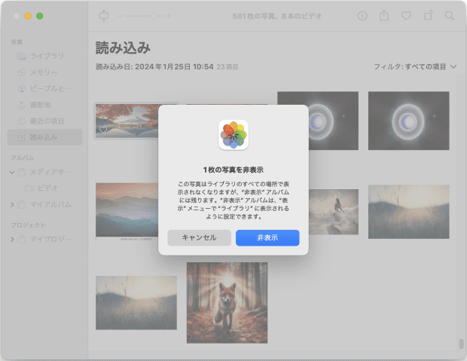Click the キャンセル button in the dialog

pos(200,237)
